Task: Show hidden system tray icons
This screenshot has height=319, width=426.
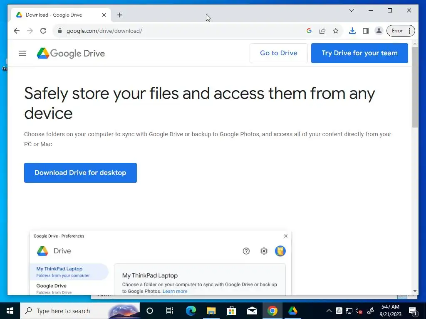Action: (x=329, y=311)
